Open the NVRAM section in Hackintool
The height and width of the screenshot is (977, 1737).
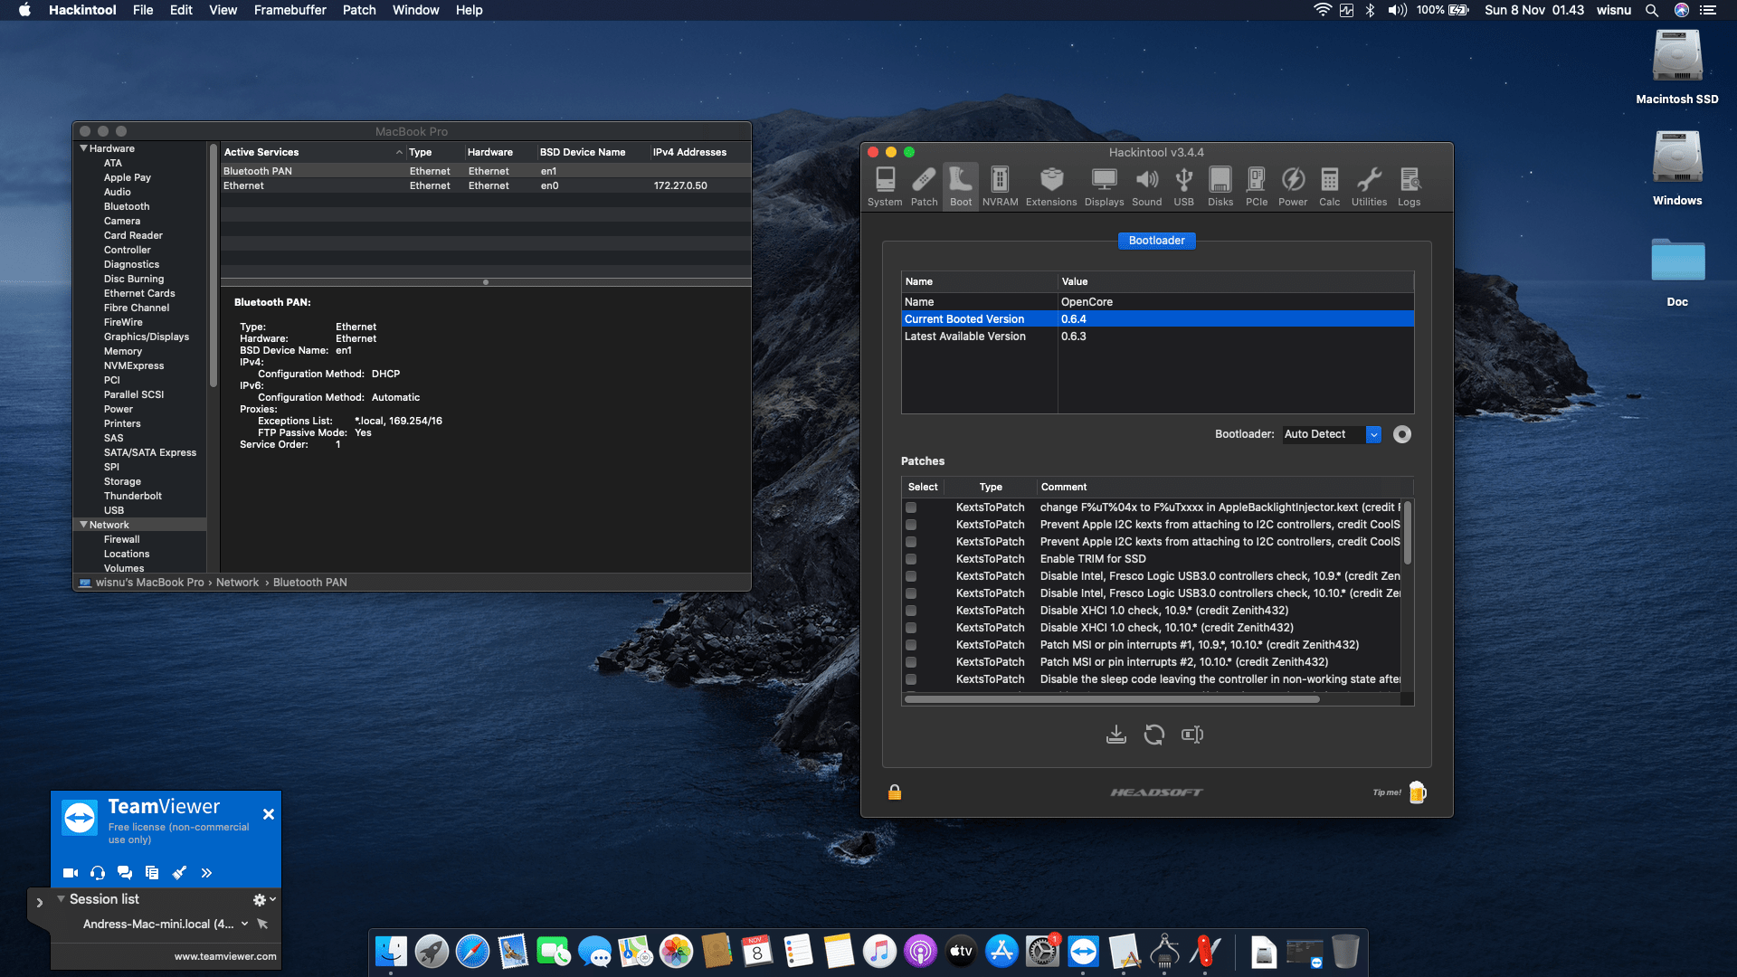pos(1000,185)
